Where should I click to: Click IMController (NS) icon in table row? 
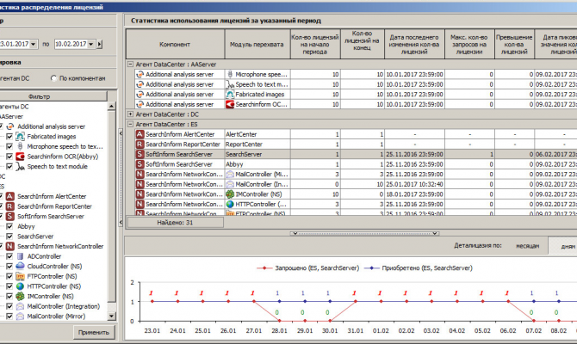[230, 194]
